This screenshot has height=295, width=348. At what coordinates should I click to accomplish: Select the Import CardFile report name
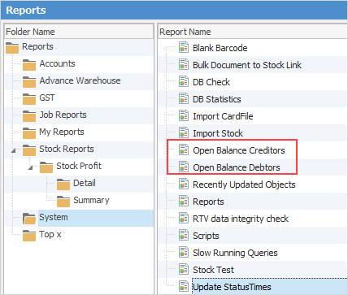[x=223, y=116]
